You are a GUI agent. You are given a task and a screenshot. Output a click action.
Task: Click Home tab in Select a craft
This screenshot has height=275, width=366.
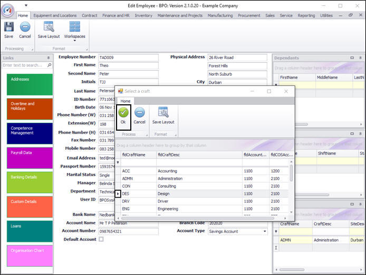click(126, 101)
